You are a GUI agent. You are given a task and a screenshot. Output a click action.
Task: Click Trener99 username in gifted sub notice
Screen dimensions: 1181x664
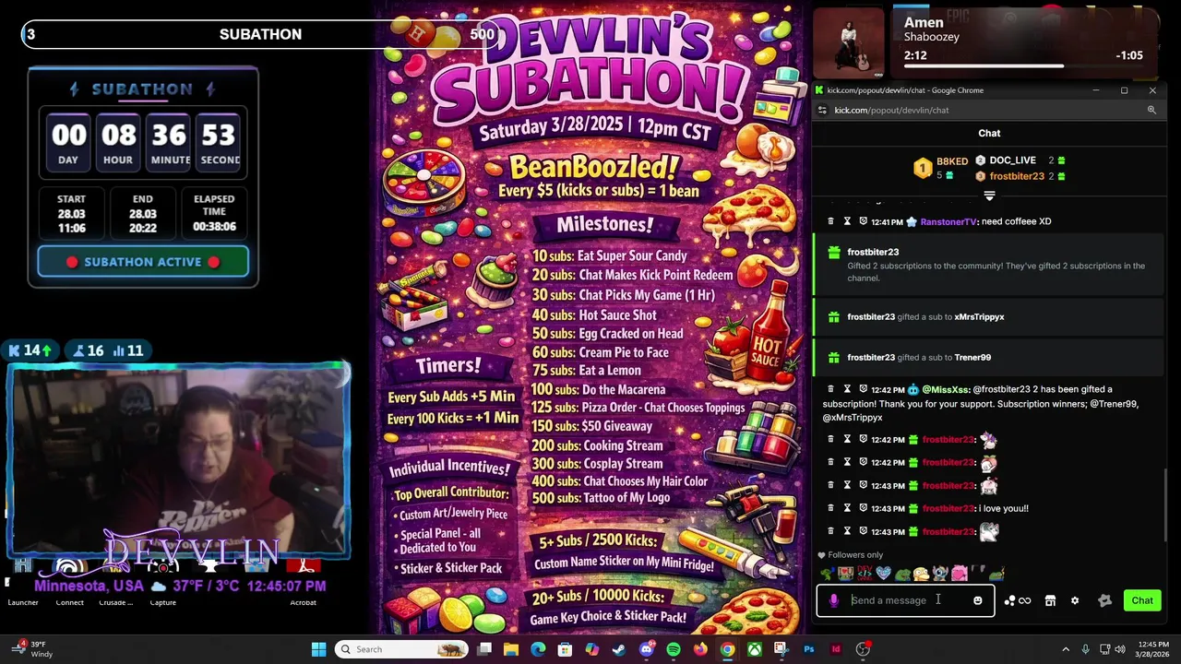(x=972, y=357)
